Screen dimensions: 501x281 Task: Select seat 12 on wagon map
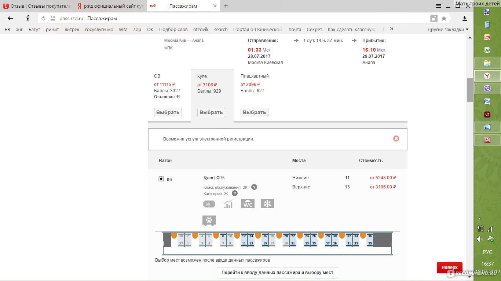(244, 236)
